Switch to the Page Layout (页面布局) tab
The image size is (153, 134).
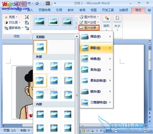[x=44, y=10]
